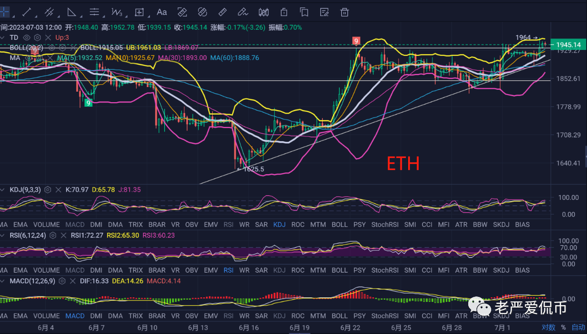Open the Elliott wave W3 tool

click(116, 12)
